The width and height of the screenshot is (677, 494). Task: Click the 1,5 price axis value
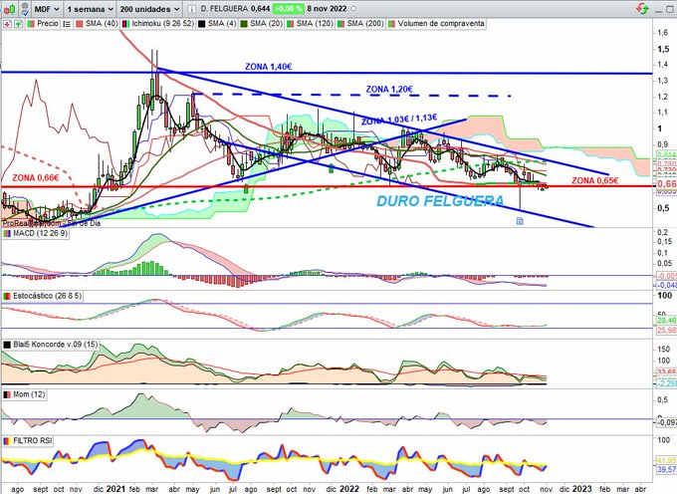pyautogui.click(x=663, y=49)
